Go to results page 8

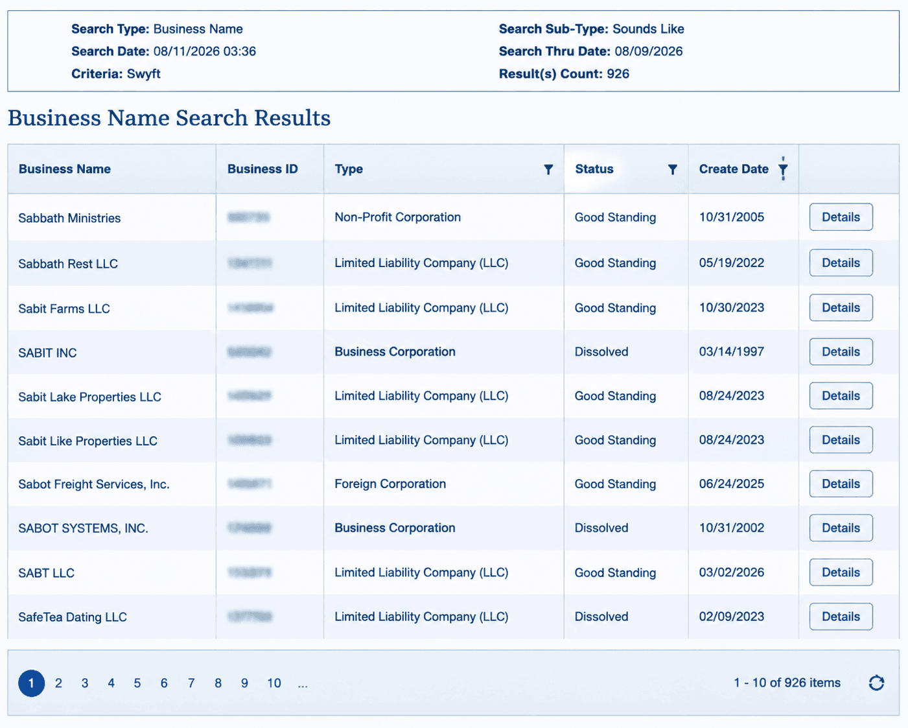218,683
